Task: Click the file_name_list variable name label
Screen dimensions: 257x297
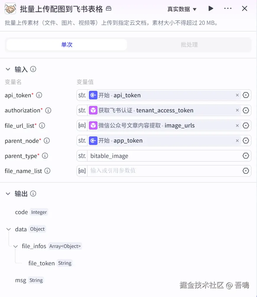Action: tap(23, 171)
